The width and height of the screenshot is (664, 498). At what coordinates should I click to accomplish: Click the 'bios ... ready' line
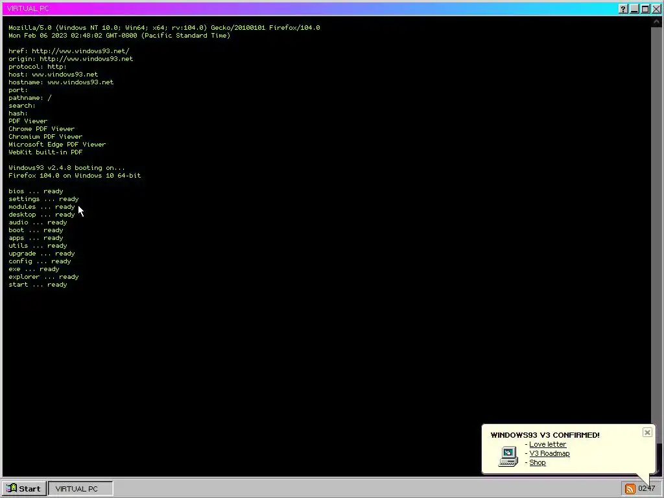pyautogui.click(x=36, y=191)
